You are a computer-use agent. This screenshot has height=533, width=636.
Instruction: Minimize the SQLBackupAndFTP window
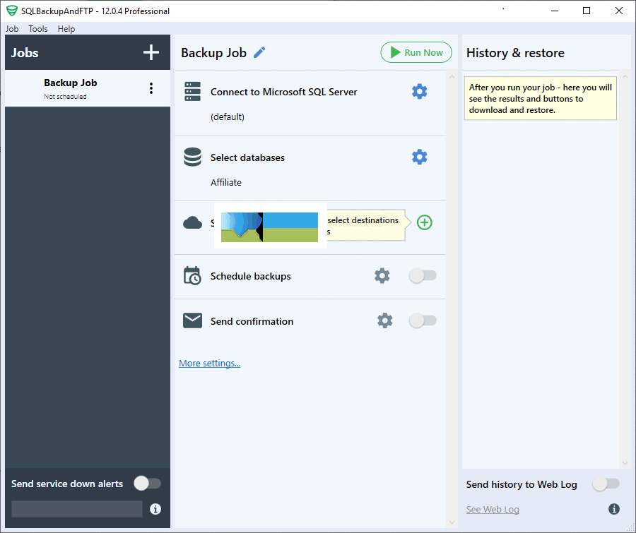tap(555, 11)
